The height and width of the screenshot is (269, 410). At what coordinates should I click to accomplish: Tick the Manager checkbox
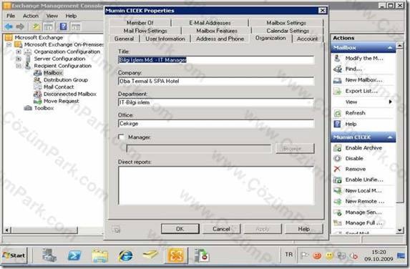click(x=122, y=137)
